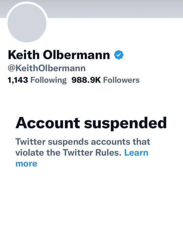Click the @KeithOlbermann handle
Image resolution: width=183 pixels, height=229 pixels.
(47, 68)
